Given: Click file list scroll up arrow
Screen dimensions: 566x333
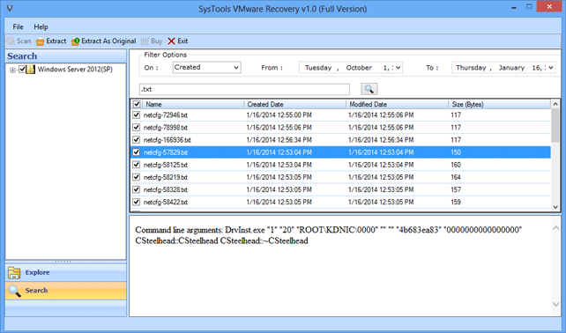Looking at the screenshot, I should (555, 104).
